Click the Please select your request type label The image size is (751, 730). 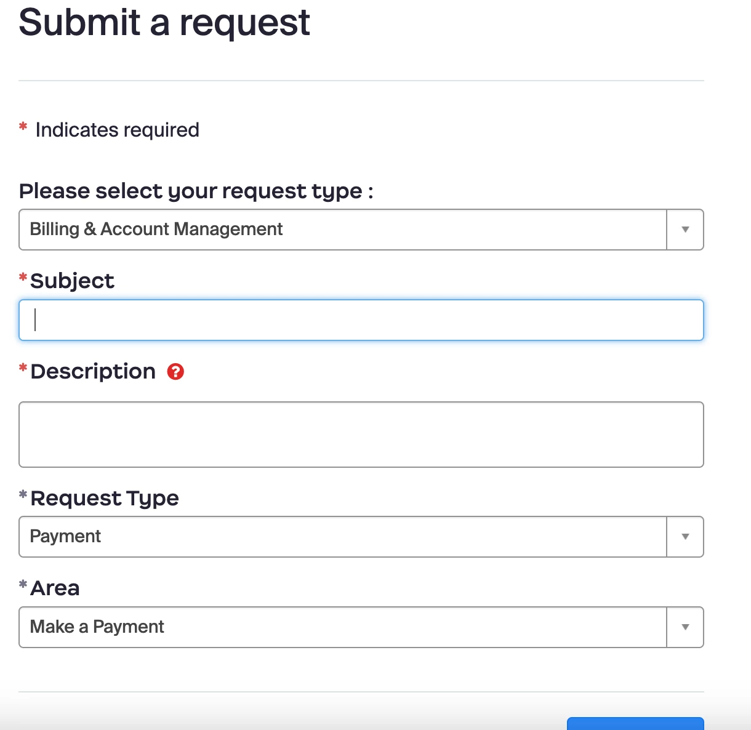(x=196, y=191)
